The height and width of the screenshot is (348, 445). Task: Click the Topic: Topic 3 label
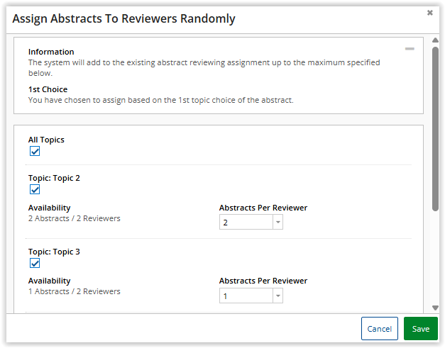tap(54, 252)
